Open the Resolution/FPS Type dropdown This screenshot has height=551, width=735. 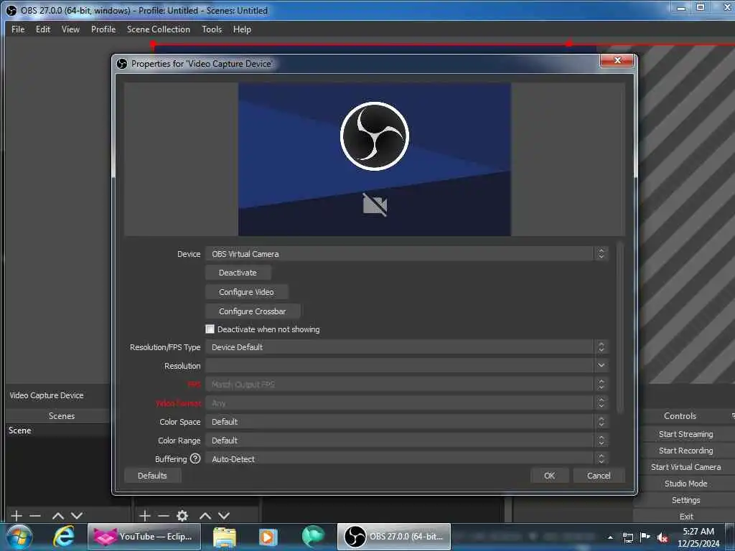coord(407,347)
